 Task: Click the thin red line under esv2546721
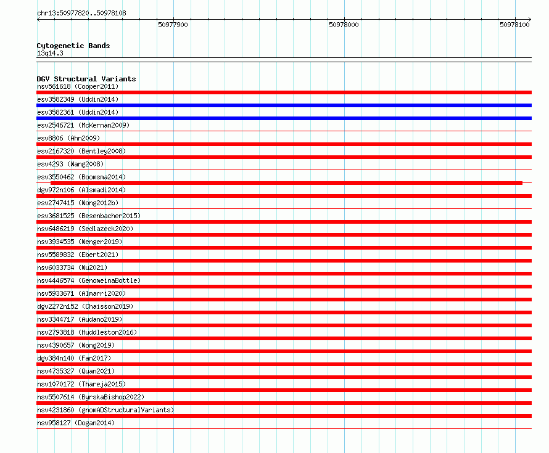tap(284, 131)
